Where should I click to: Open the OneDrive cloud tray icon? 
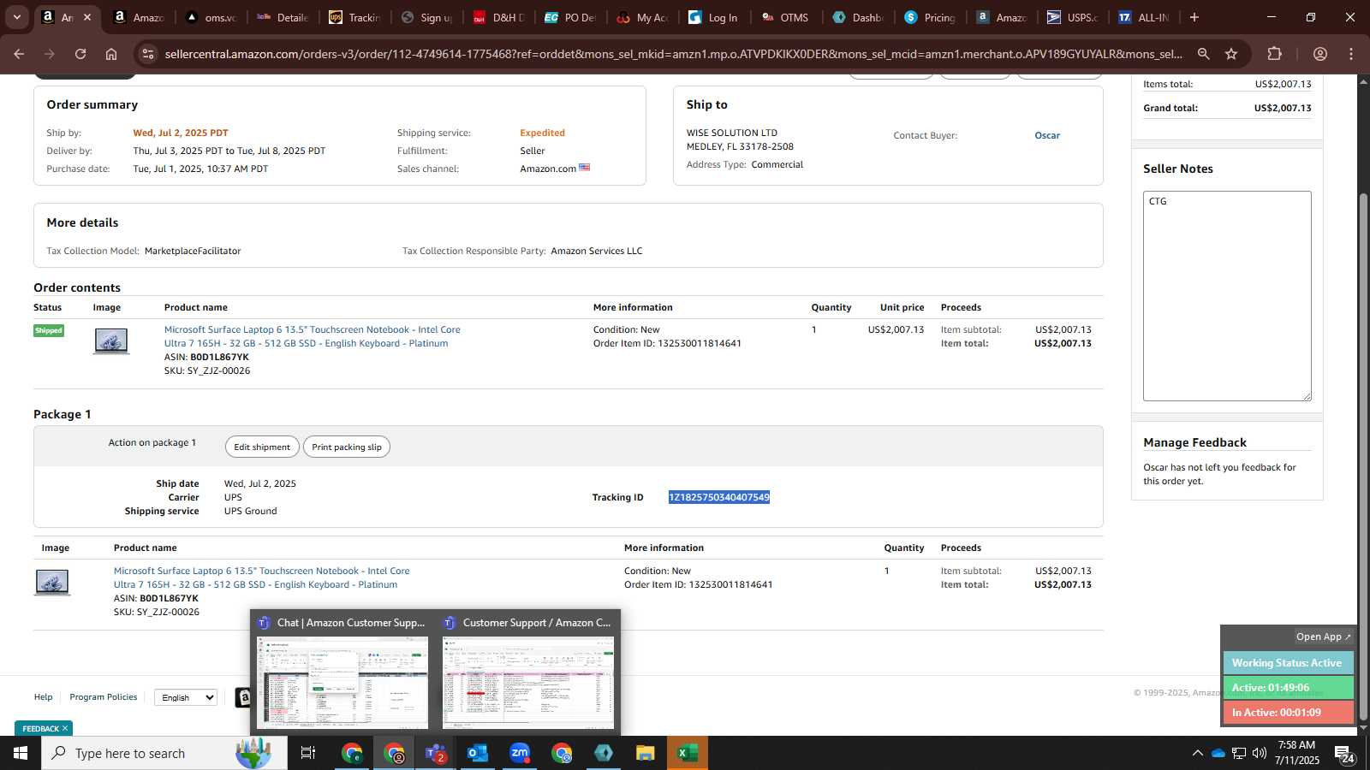click(x=1218, y=753)
